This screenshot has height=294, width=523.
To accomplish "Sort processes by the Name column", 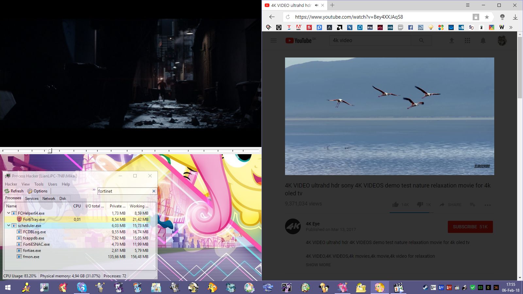I will click(37, 206).
